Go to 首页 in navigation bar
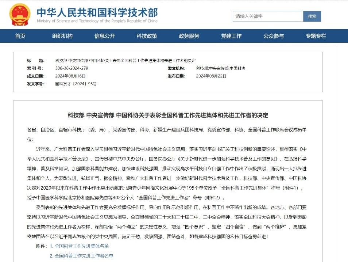 coord(20,36)
